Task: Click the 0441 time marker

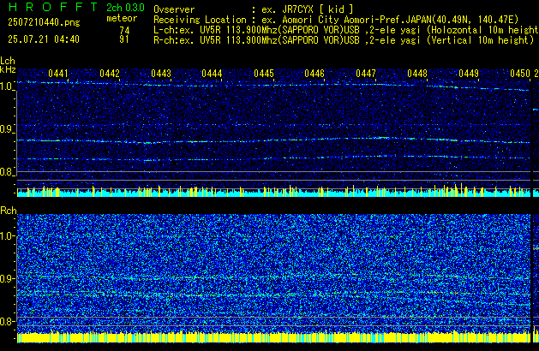Action: [x=58, y=74]
